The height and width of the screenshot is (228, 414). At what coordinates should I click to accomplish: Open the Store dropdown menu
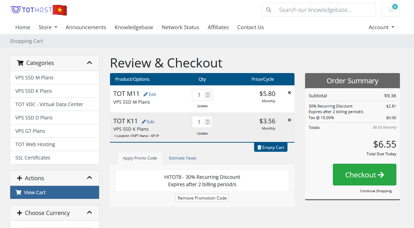(48, 27)
